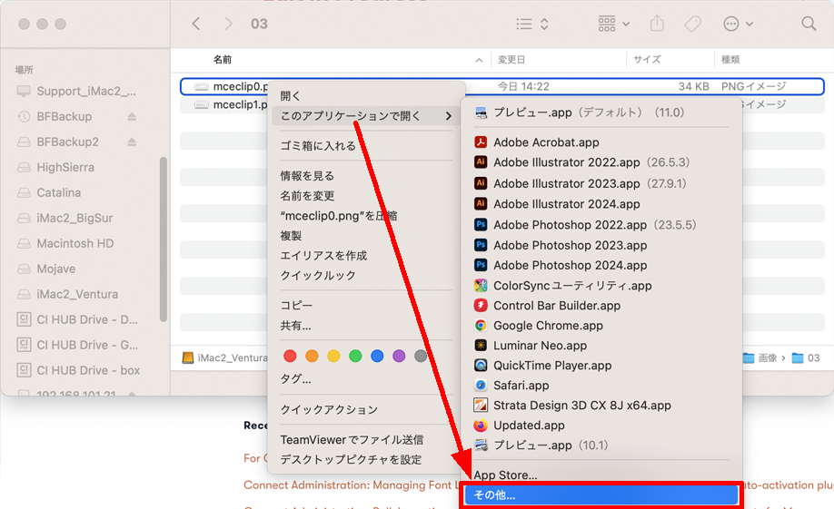Select HighSierra volume in sidebar
834x509 pixels.
click(55, 167)
